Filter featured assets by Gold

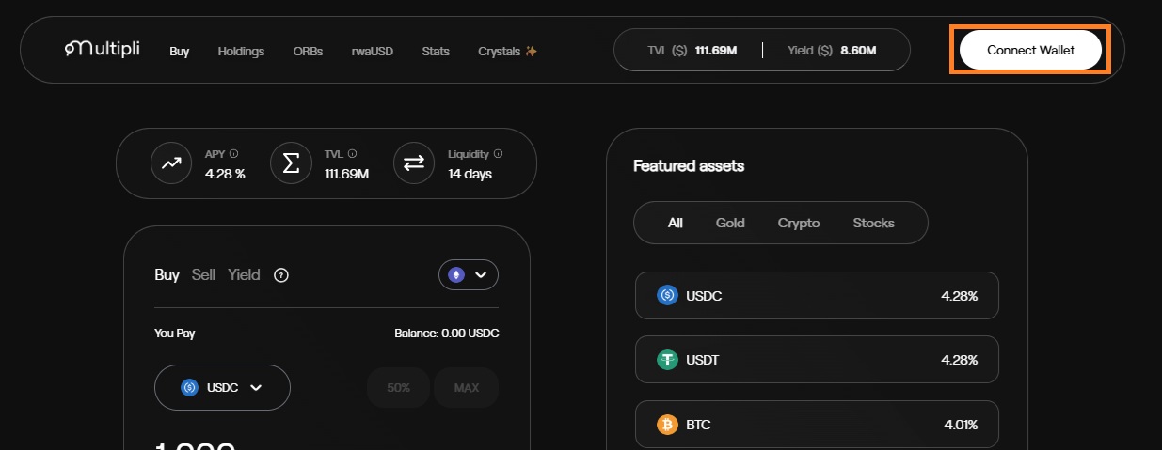[730, 223]
